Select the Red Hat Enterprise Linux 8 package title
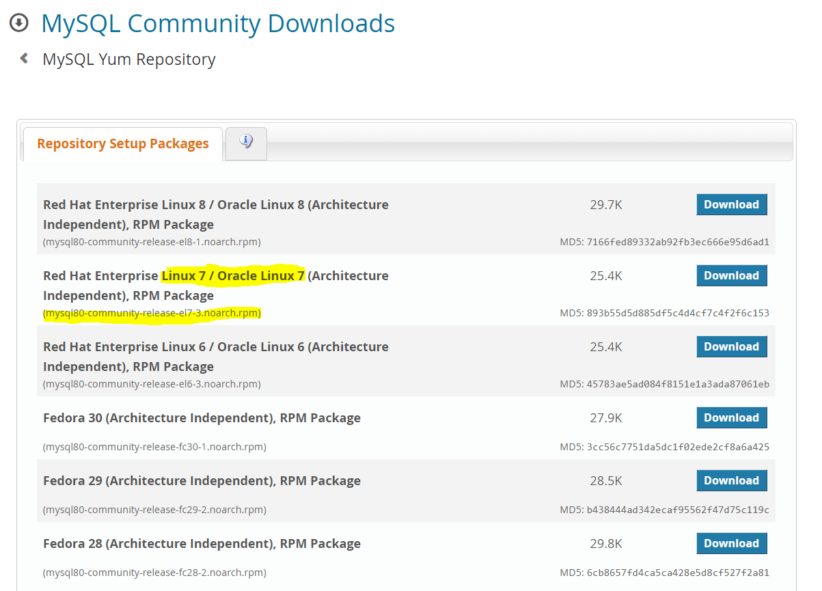Image resolution: width=822 pixels, height=591 pixels. coord(216,215)
